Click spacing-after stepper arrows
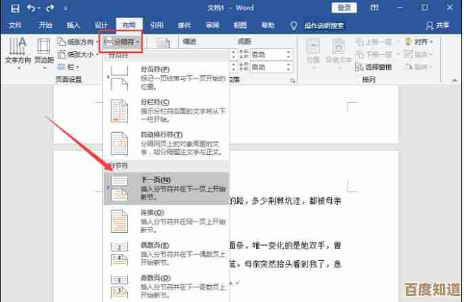 click(x=289, y=67)
